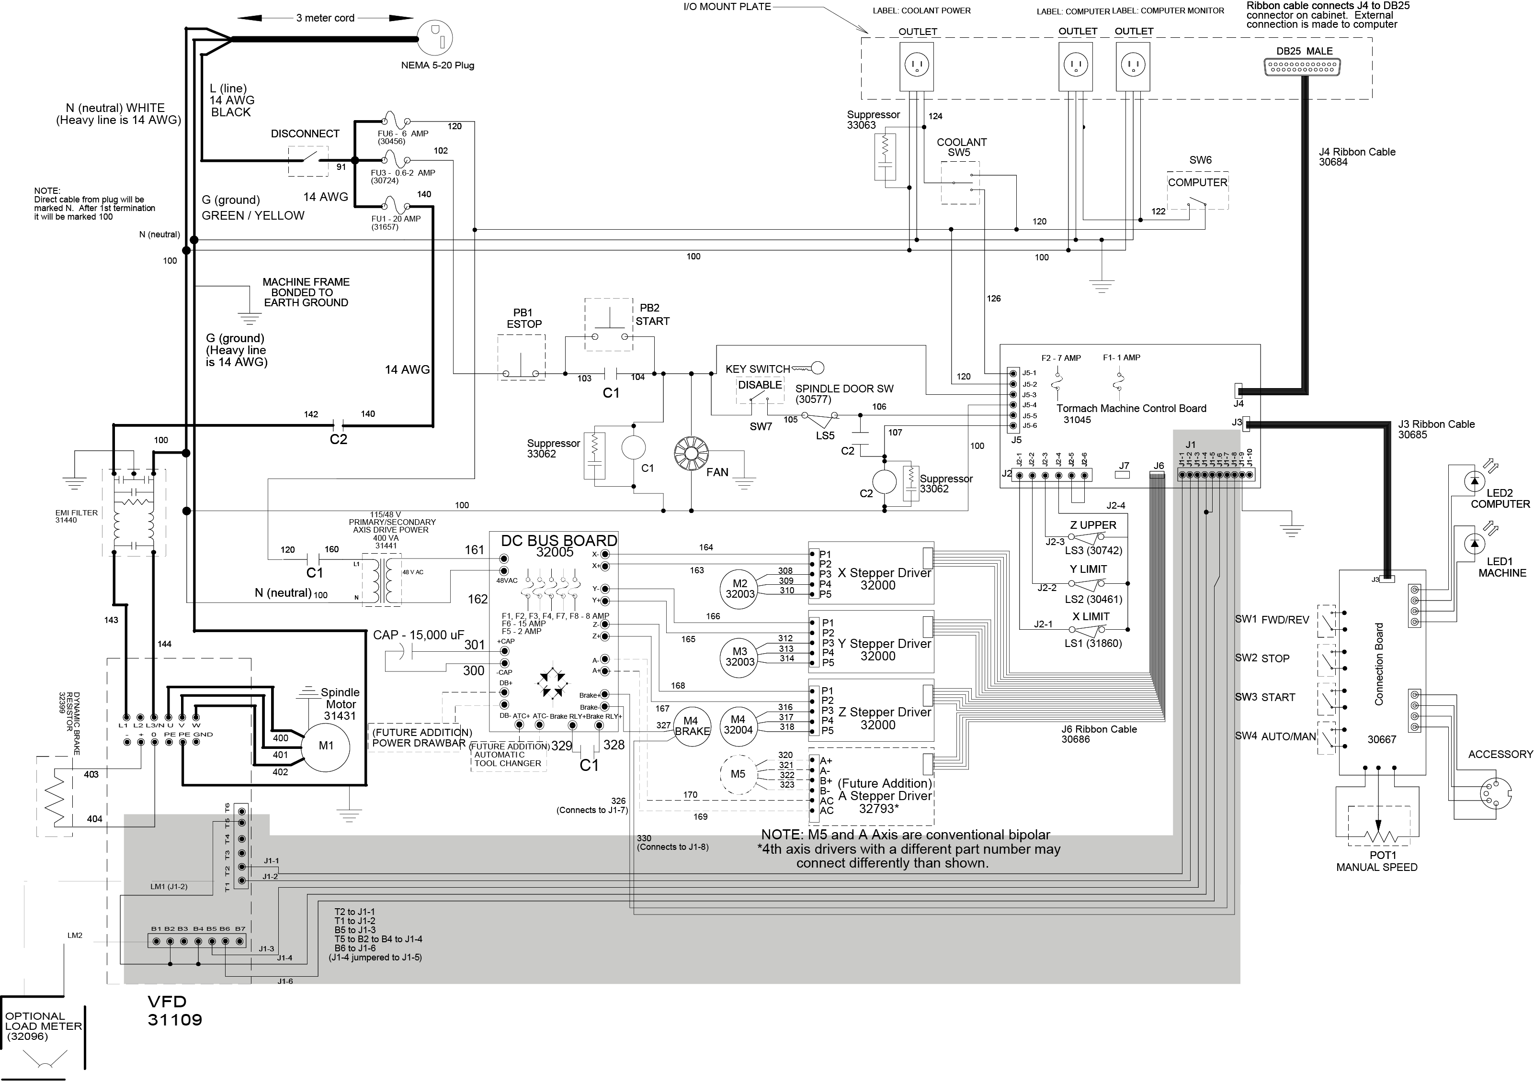This screenshot has width=1534, height=1081.
Task: Click the X LIMIT switch LS1
Action: [1087, 629]
